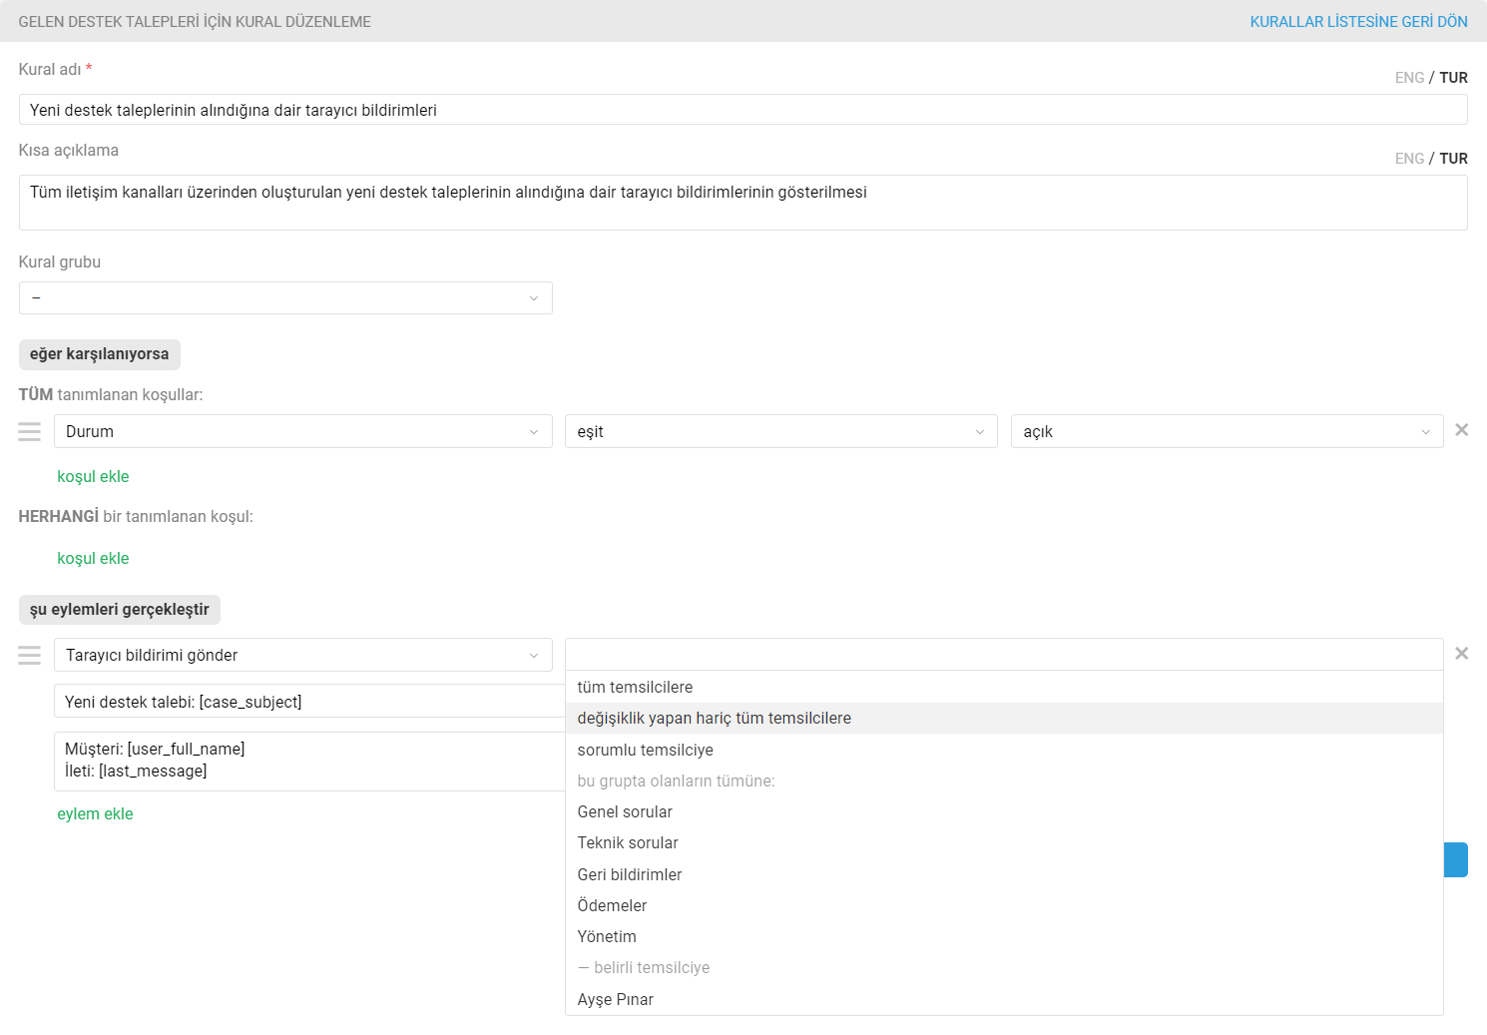
Task: Go back via Kurallar listesine geri dön
Action: tap(1358, 21)
